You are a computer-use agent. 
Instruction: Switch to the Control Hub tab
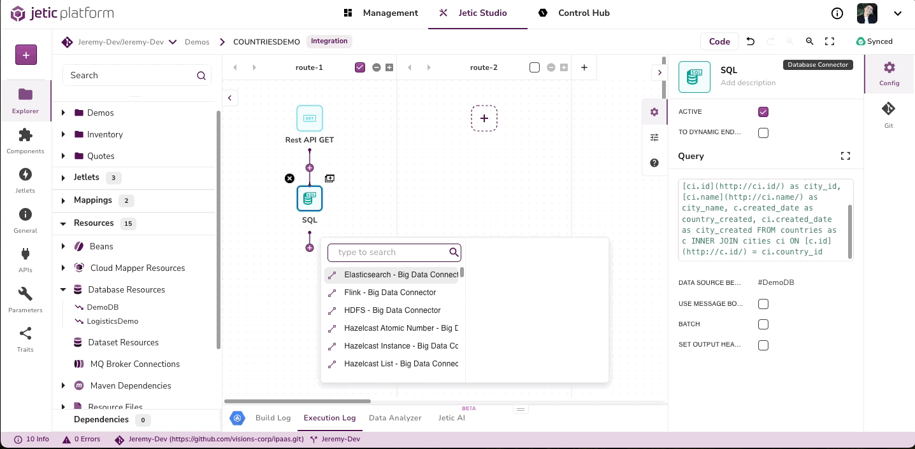click(574, 13)
